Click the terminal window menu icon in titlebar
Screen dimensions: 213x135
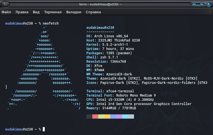(x=5, y=4)
